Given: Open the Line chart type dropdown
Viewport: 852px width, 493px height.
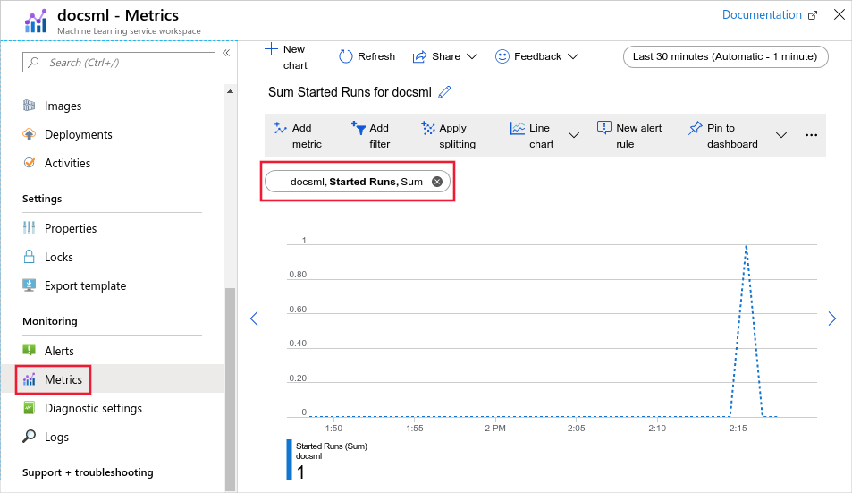Looking at the screenshot, I should (x=574, y=135).
